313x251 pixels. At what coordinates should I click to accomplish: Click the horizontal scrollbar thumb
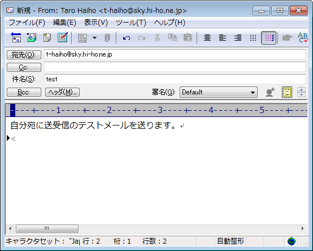point(47,228)
